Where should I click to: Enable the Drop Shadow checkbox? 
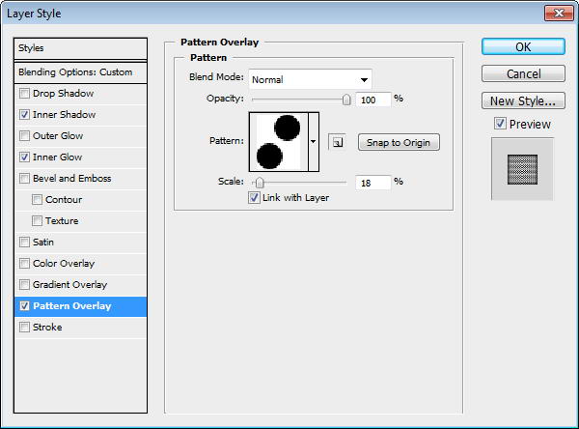click(x=24, y=93)
